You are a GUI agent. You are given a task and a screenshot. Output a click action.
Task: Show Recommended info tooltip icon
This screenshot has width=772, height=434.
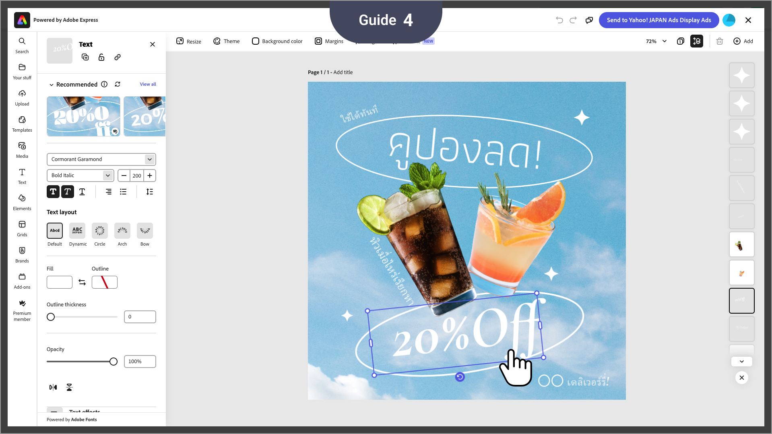(x=104, y=84)
